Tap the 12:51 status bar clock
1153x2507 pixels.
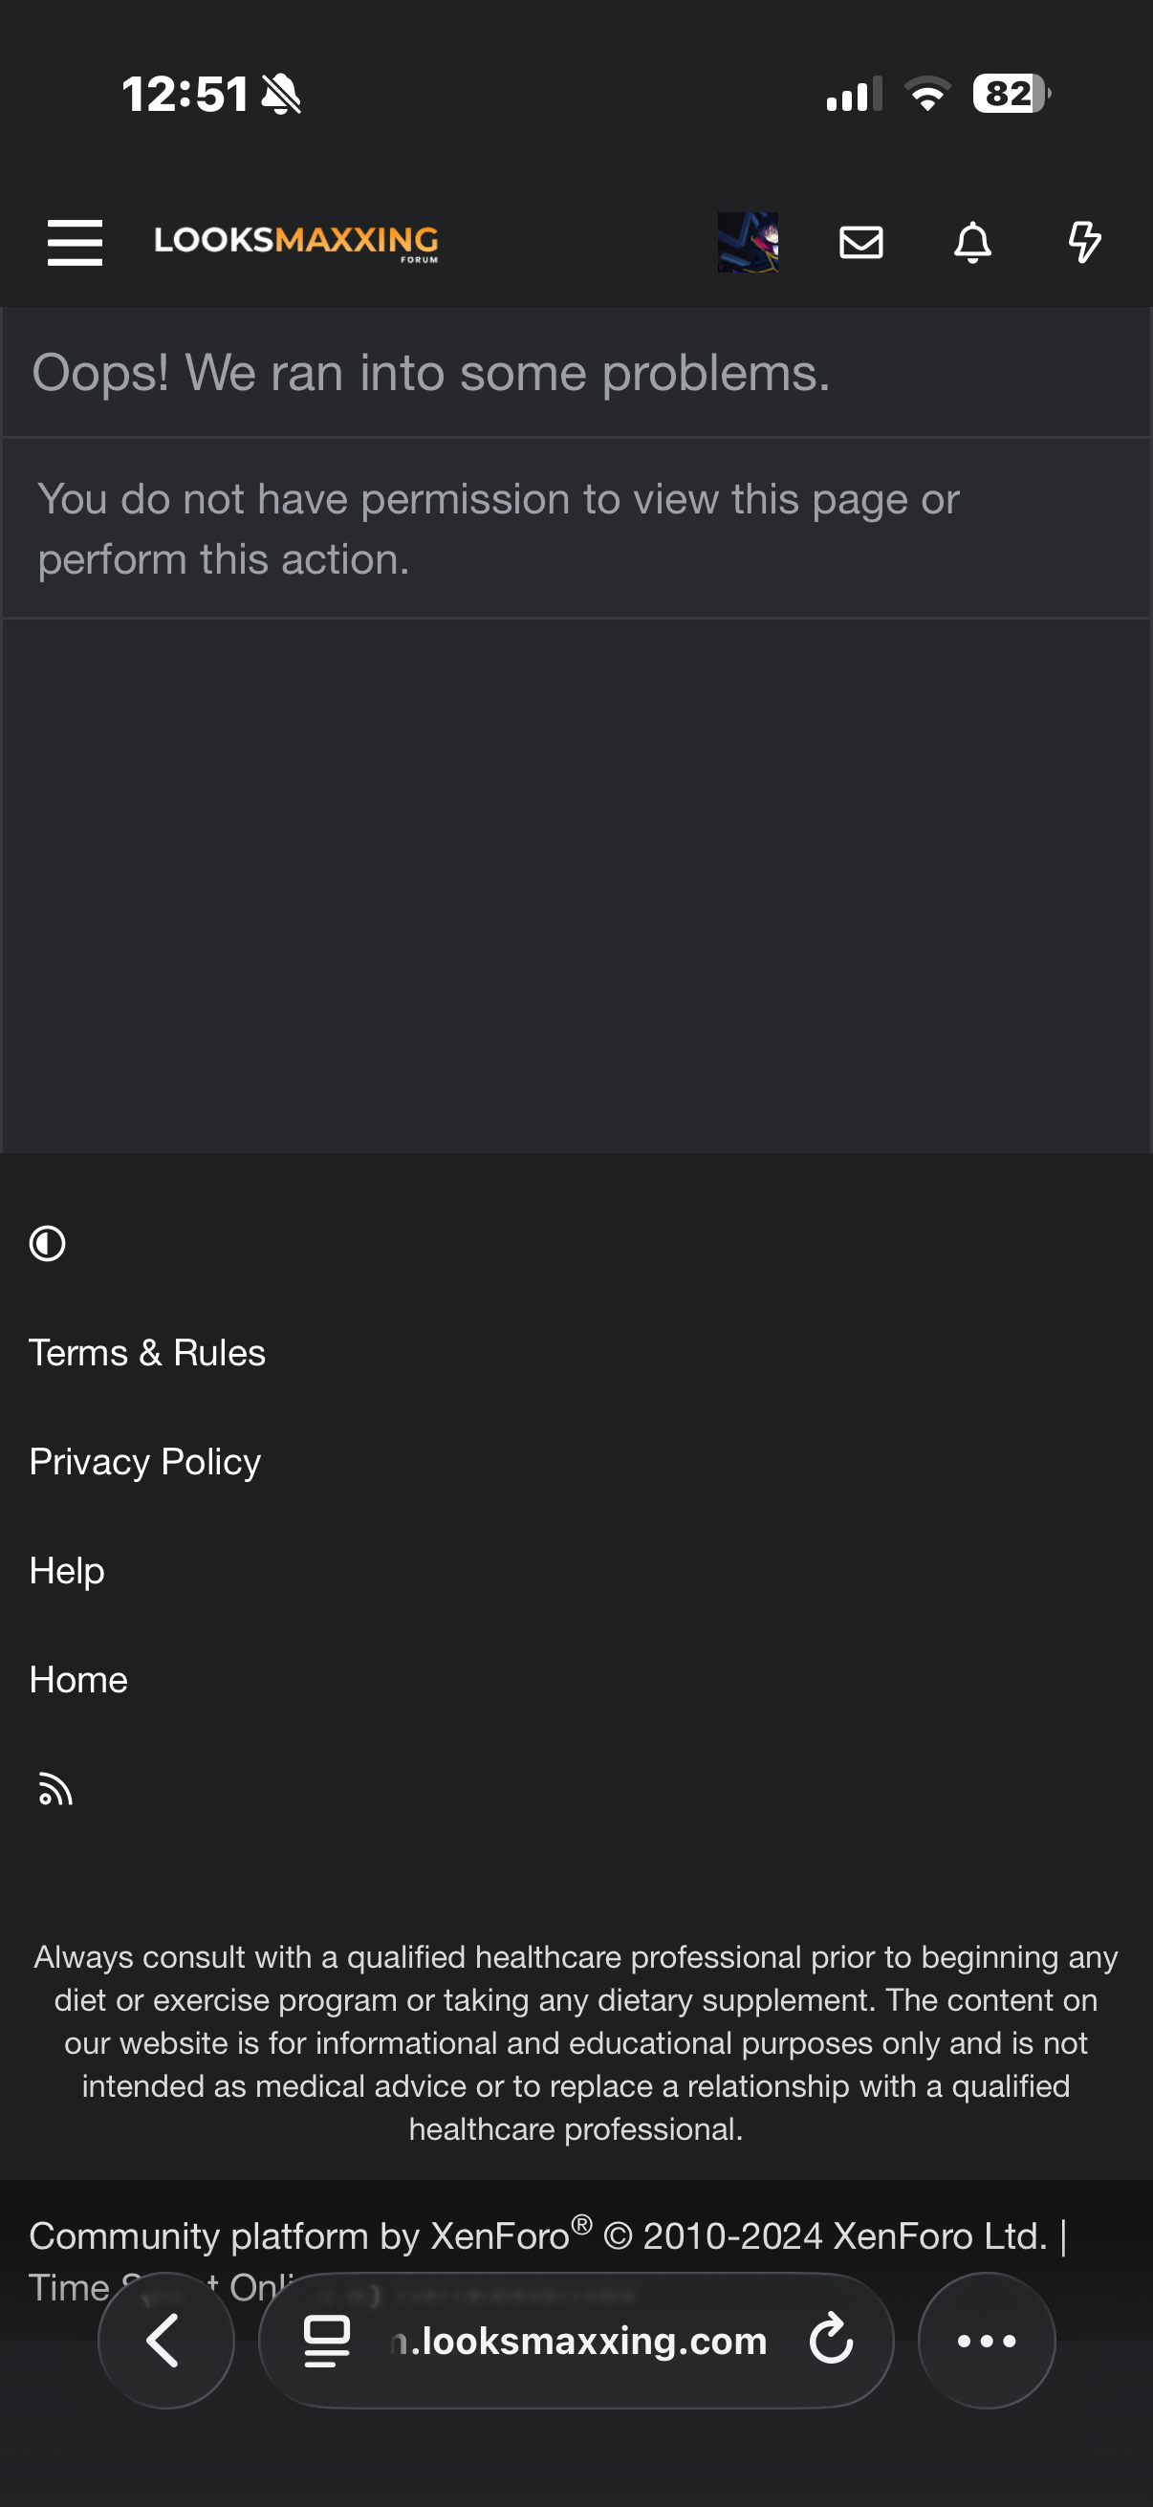[x=185, y=95]
